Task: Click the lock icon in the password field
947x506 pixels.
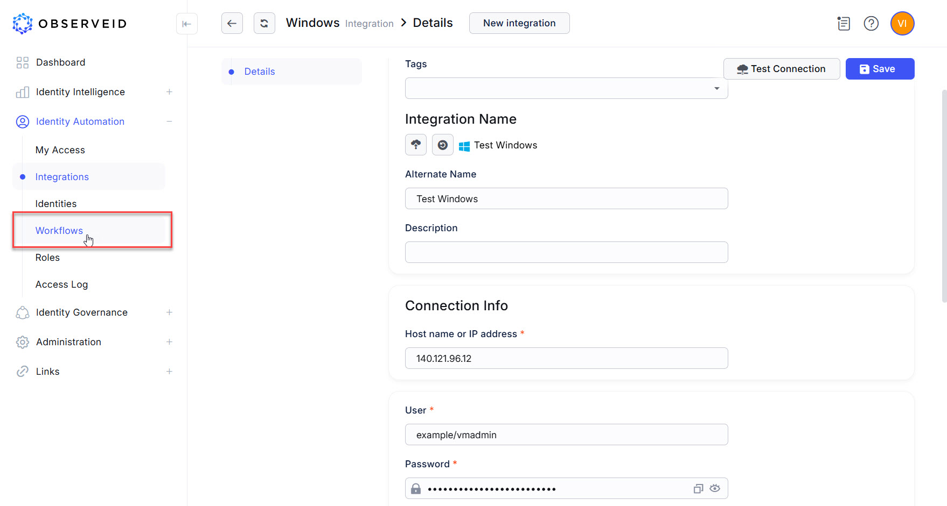Action: pos(415,488)
